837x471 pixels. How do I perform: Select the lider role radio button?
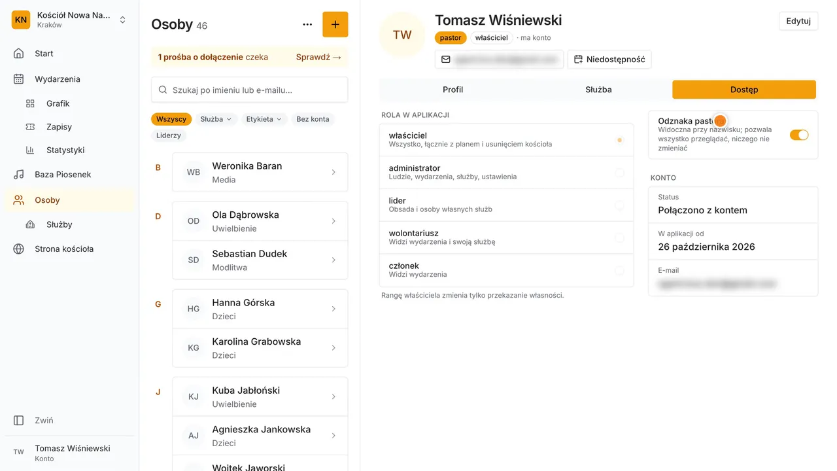click(x=619, y=205)
